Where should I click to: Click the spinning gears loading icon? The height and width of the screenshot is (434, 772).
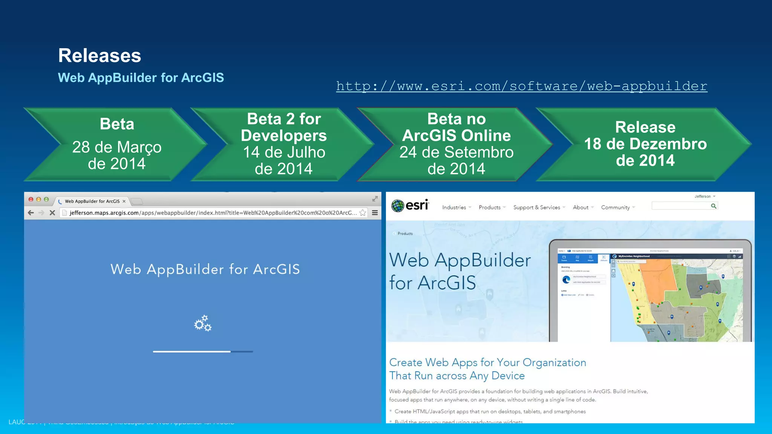tap(203, 323)
